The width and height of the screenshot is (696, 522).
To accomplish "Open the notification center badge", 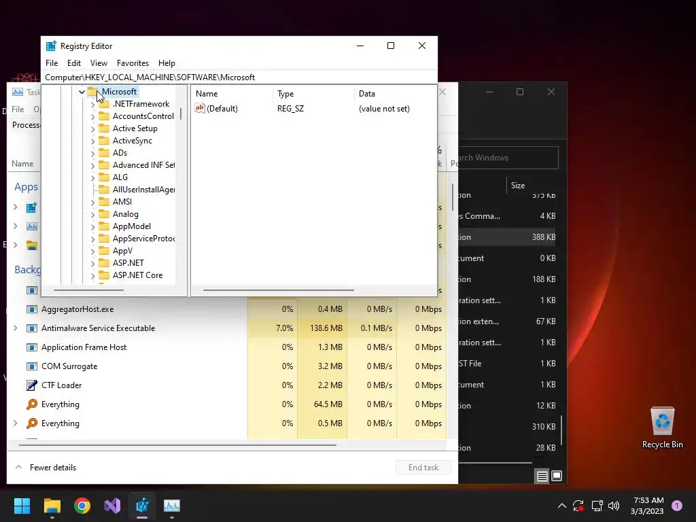I will coord(677,506).
